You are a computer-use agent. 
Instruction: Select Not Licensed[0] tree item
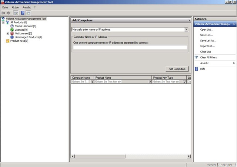(23, 34)
